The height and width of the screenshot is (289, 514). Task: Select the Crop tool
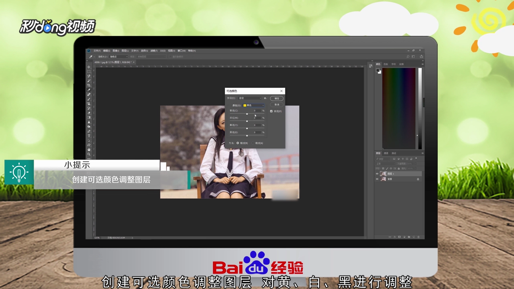point(89,85)
